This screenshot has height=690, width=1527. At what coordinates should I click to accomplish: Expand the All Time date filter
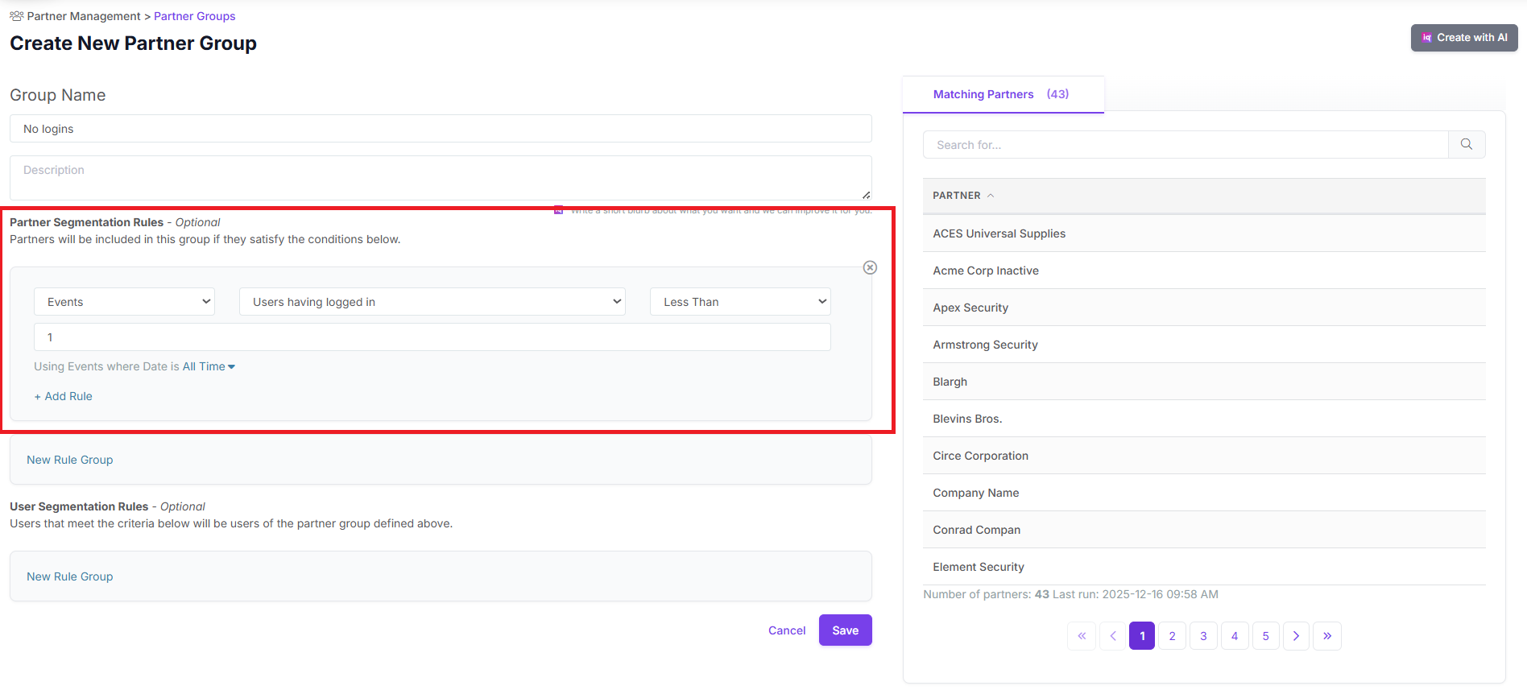click(209, 366)
